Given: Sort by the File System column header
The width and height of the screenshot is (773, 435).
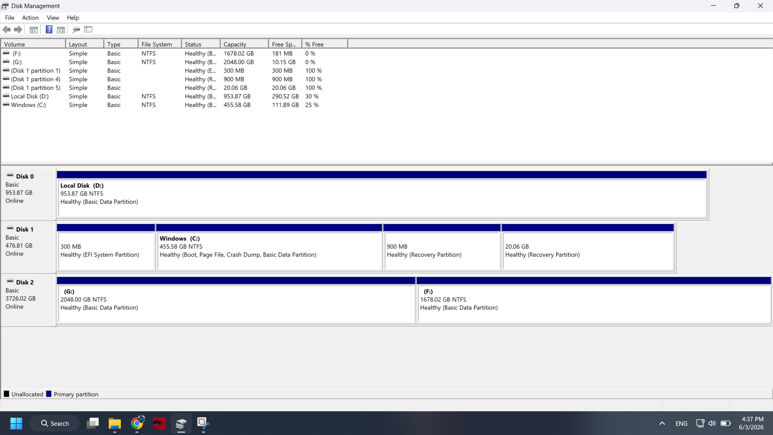Looking at the screenshot, I should (x=160, y=44).
